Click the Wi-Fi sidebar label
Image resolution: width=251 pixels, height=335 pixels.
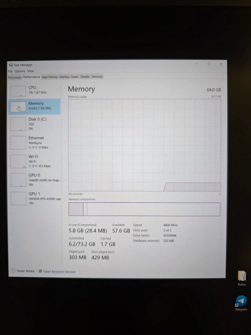coord(33,157)
